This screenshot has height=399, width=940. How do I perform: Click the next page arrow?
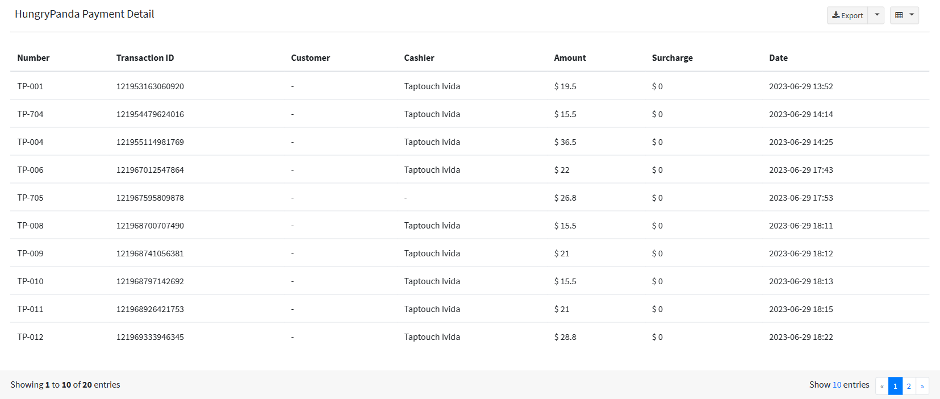pyautogui.click(x=922, y=386)
